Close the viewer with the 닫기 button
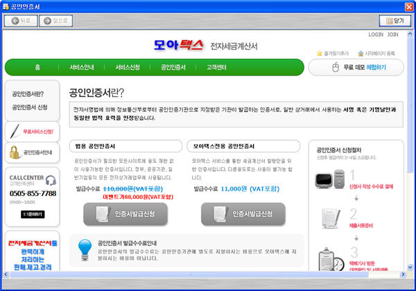This screenshot has height=291, width=416. point(395,21)
